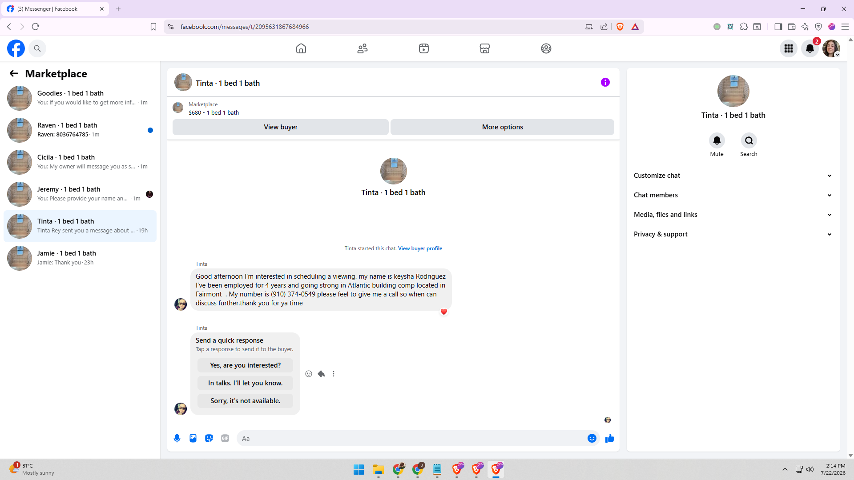Viewport: 854px width, 480px height.
Task: Expand the Chat members section
Action: click(733, 195)
